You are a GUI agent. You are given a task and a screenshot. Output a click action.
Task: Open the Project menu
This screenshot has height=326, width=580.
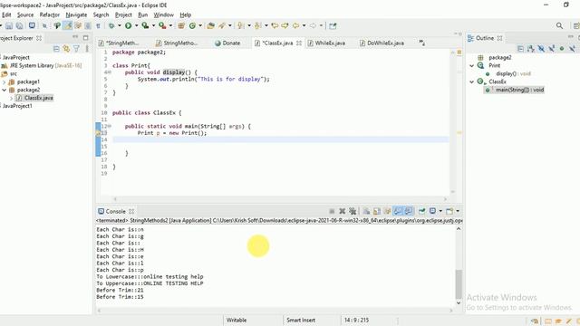tap(123, 14)
